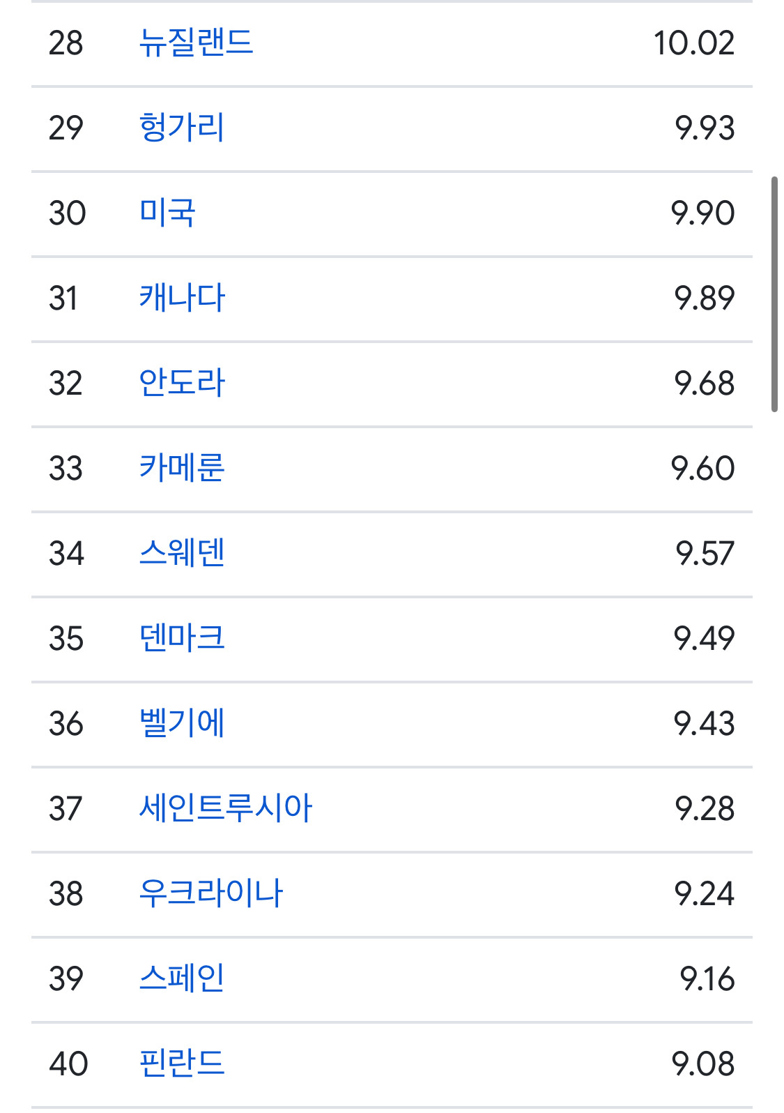This screenshot has width=784, height=1113.
Task: Click the 10.02 value for 뉴질랜드
Action: click(x=693, y=43)
